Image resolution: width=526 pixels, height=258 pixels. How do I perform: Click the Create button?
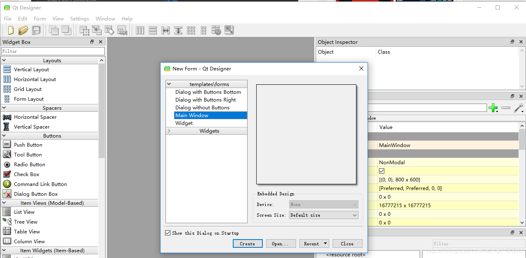pos(247,244)
